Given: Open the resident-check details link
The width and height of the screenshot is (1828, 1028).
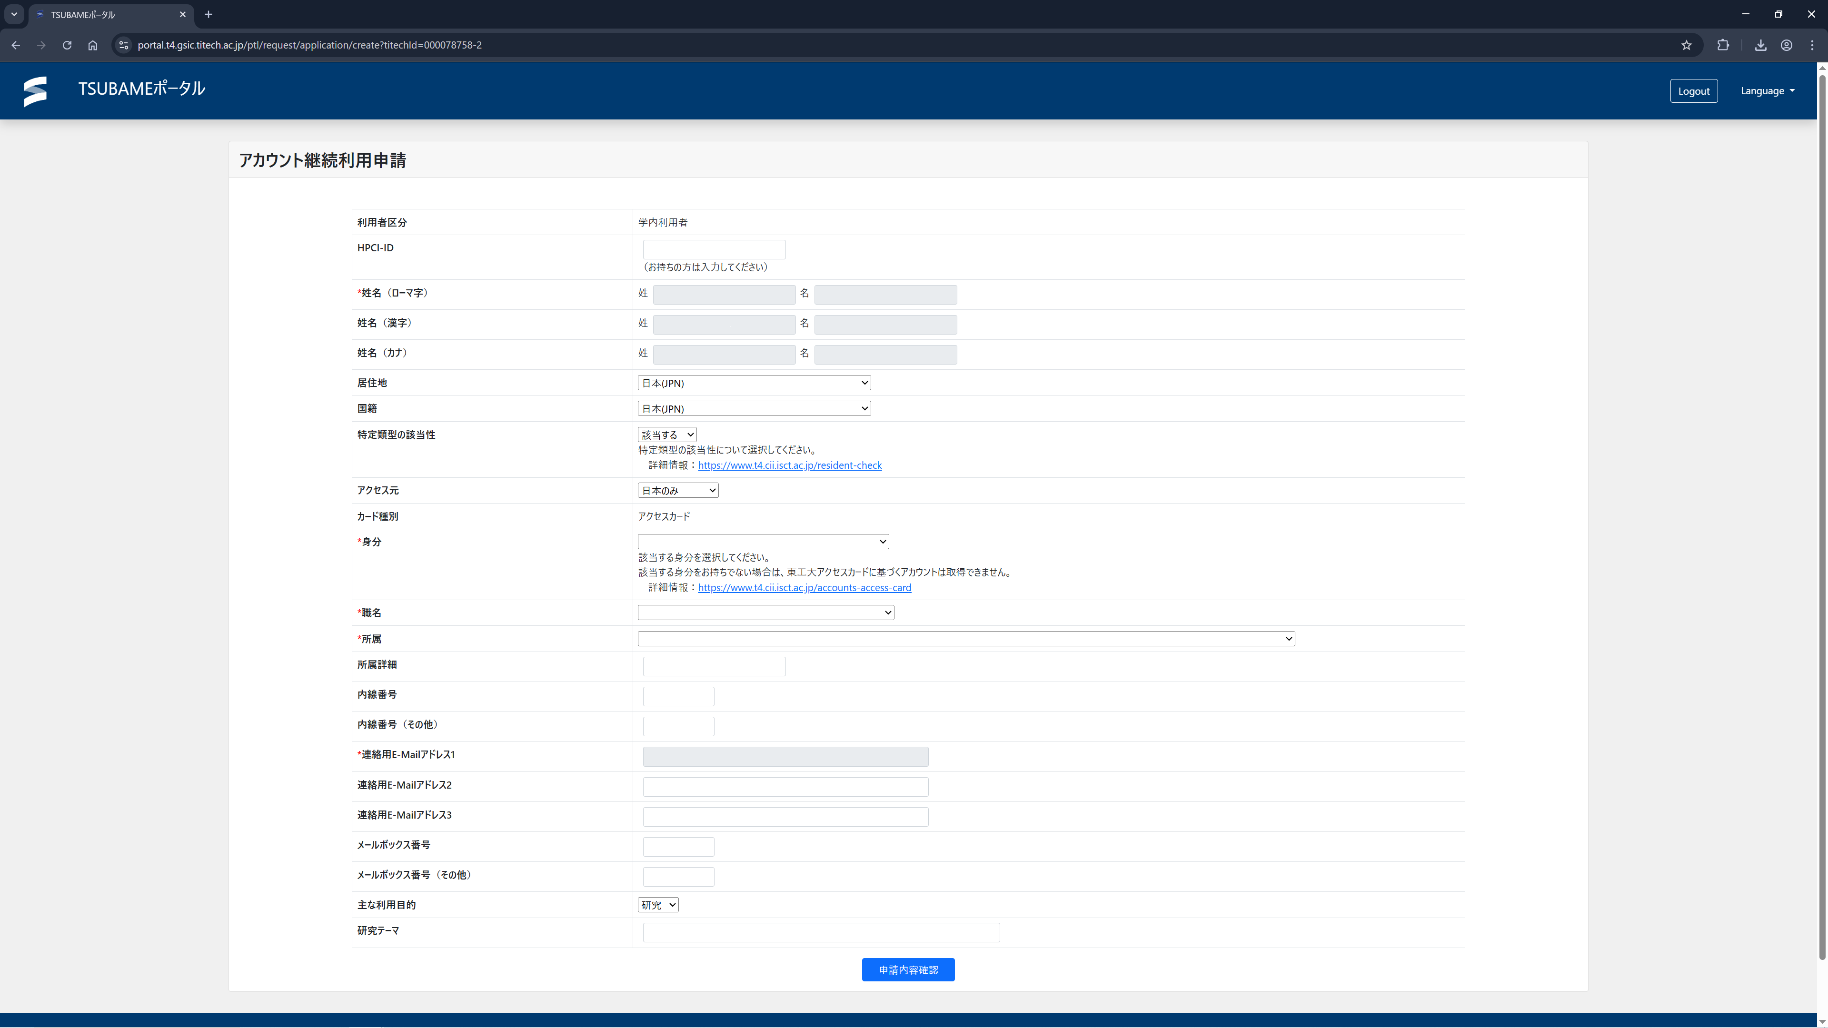Looking at the screenshot, I should [789, 465].
